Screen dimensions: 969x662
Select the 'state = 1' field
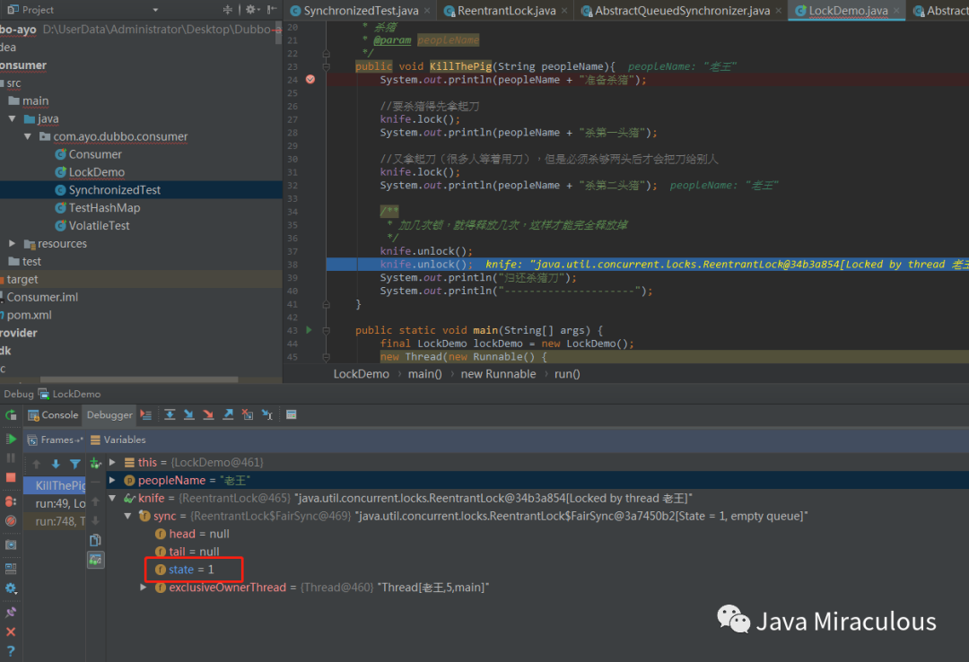click(x=191, y=570)
